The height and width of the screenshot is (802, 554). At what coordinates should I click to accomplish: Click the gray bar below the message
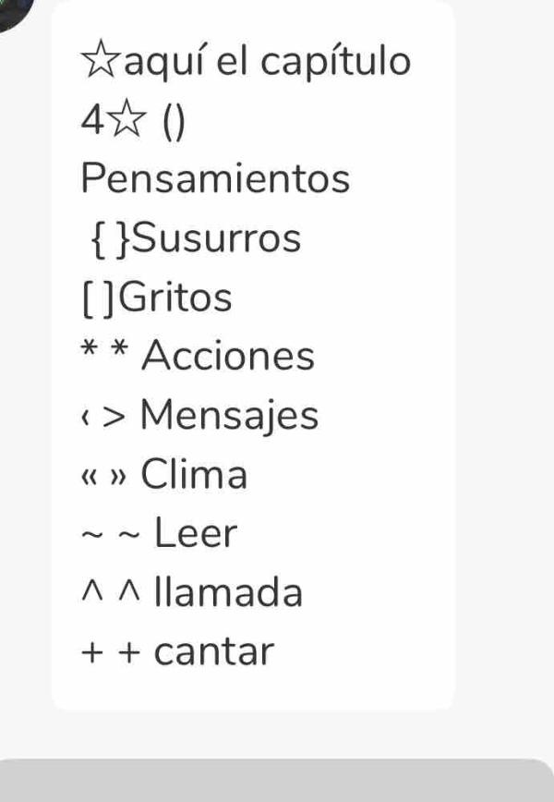click(x=277, y=781)
